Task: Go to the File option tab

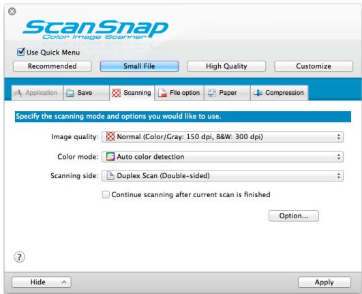Action: pyautogui.click(x=179, y=93)
